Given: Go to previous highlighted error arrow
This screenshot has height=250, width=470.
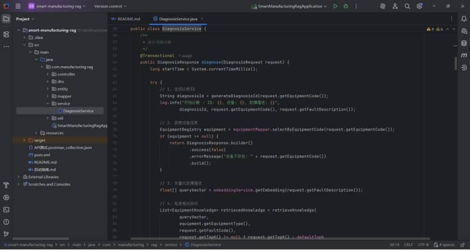Looking at the screenshot, I should coord(447,29).
